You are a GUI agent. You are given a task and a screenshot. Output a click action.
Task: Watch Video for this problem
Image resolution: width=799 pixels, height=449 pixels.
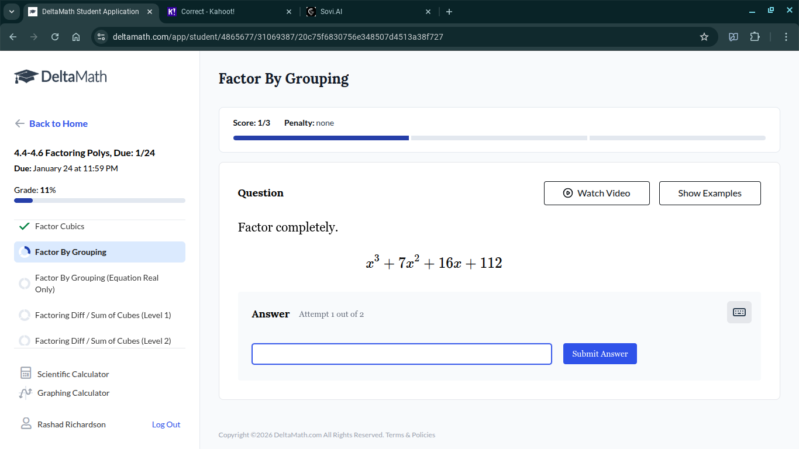coord(597,193)
